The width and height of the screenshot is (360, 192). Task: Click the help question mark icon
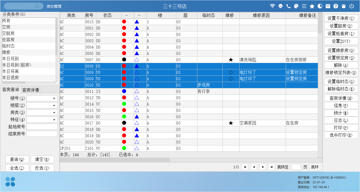(336, 6)
